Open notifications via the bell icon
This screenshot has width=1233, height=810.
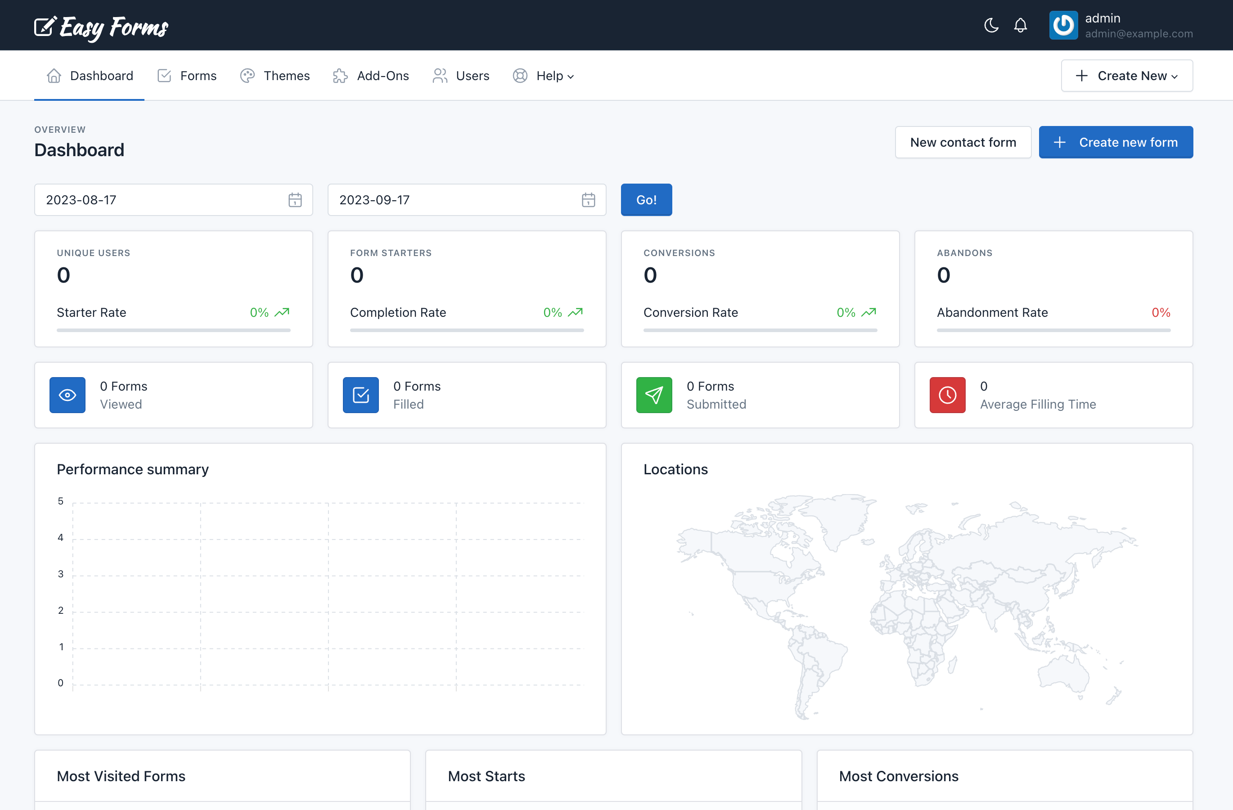1021,25
